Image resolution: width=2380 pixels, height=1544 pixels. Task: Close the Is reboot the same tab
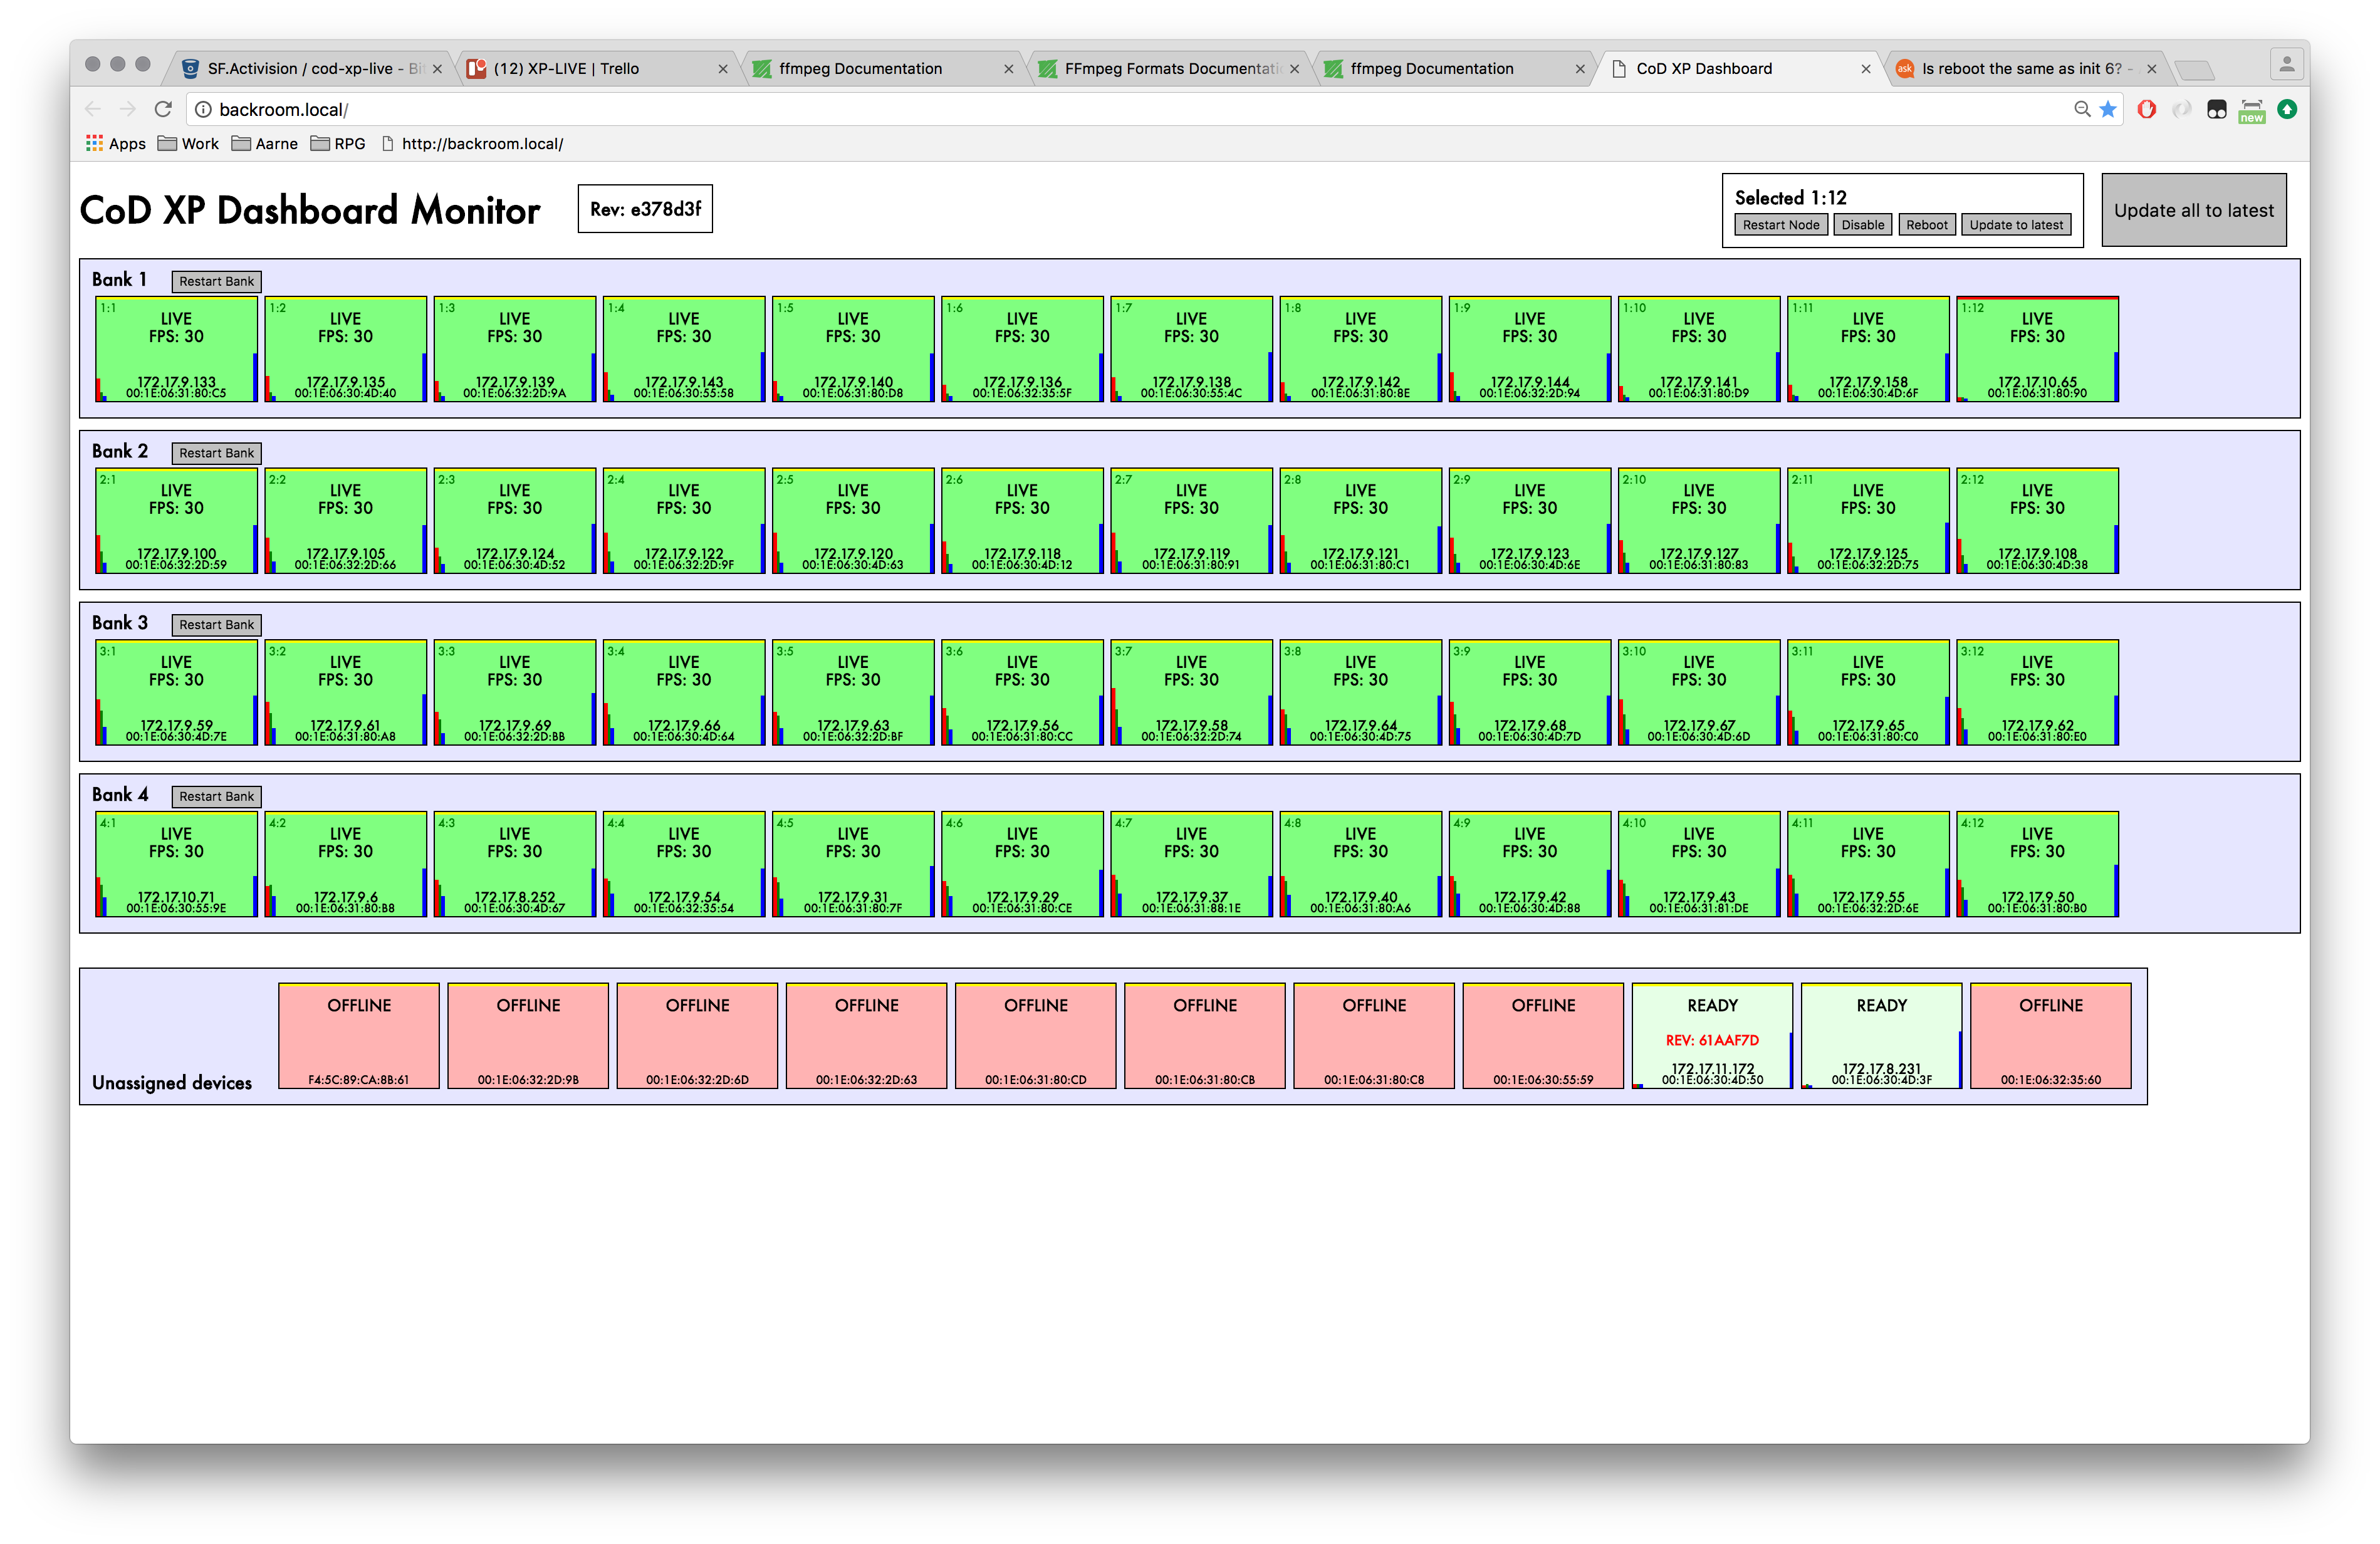click(x=2151, y=69)
